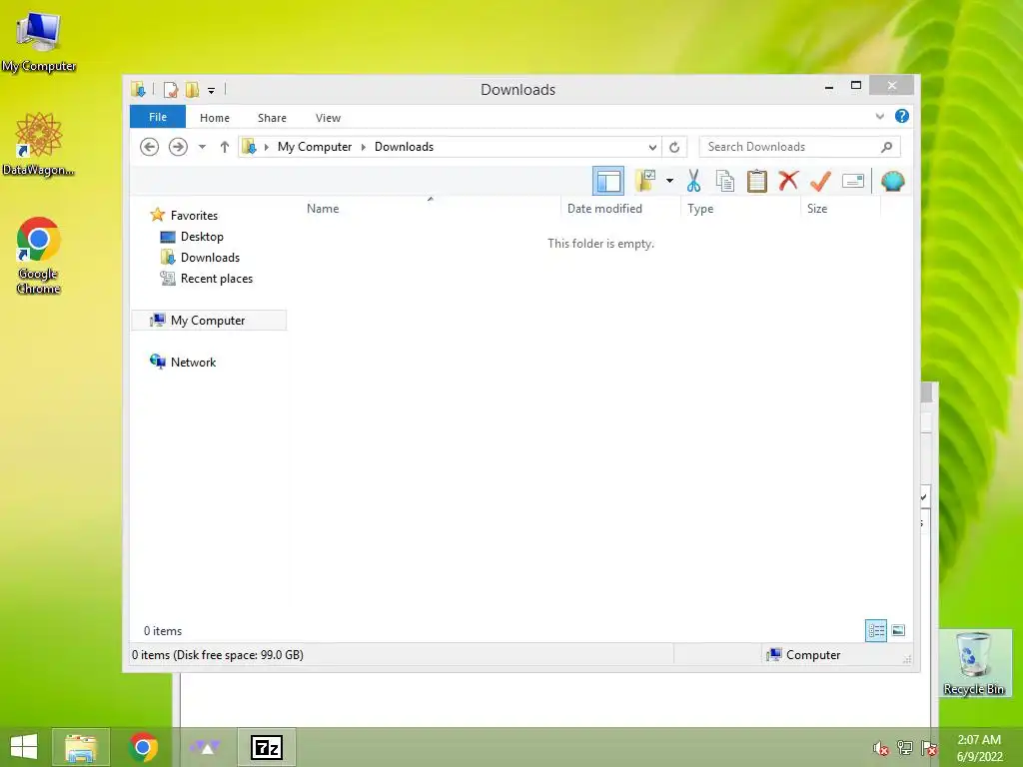Click the Classic Shell settings shell icon

[x=892, y=181]
